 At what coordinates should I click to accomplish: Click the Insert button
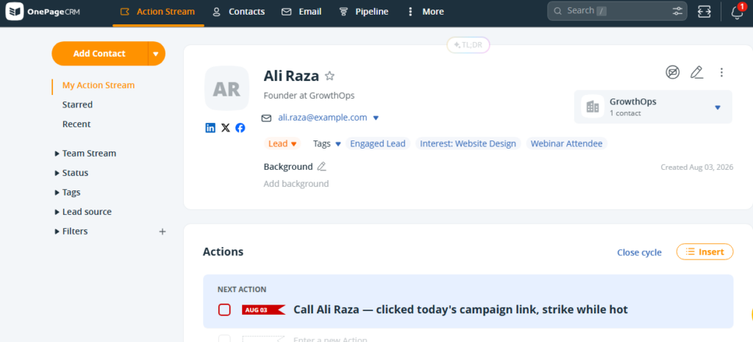(704, 252)
